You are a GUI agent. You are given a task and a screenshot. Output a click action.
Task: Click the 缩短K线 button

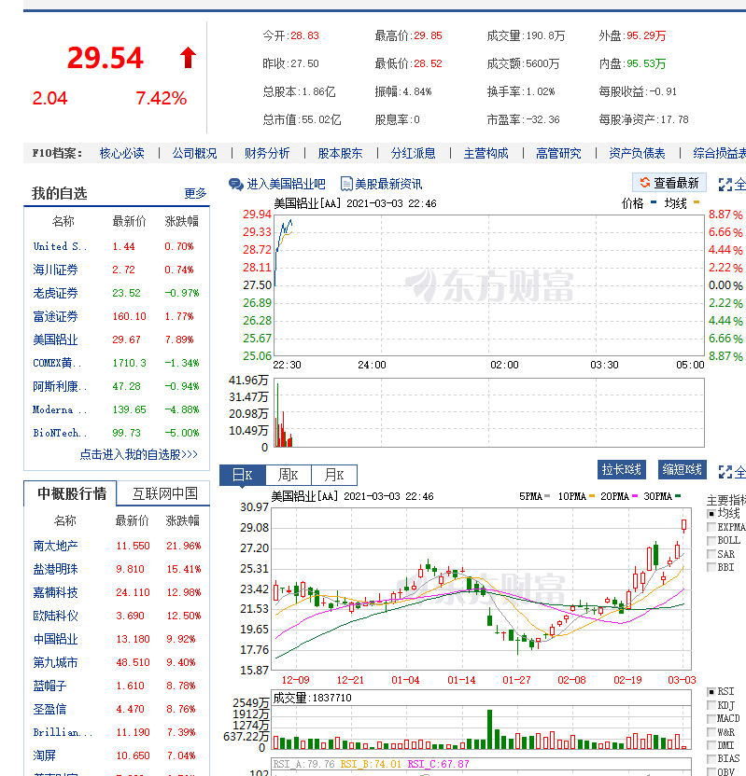coord(683,469)
